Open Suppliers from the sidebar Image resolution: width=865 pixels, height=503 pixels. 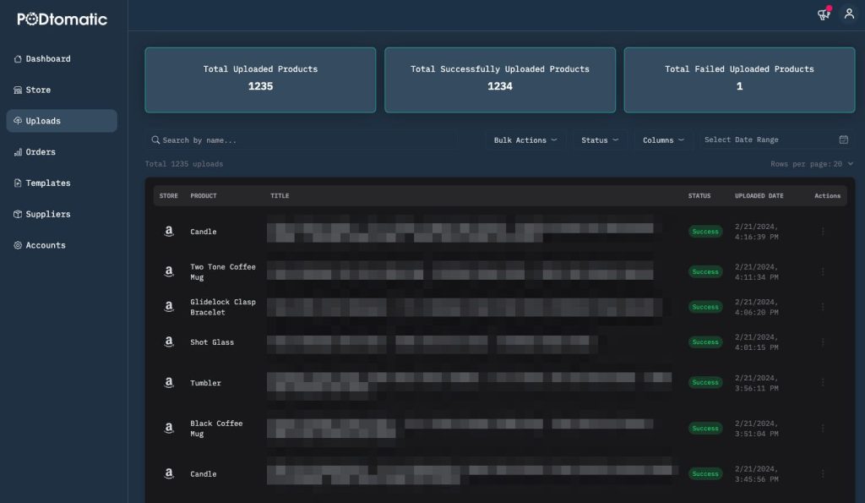(x=47, y=215)
